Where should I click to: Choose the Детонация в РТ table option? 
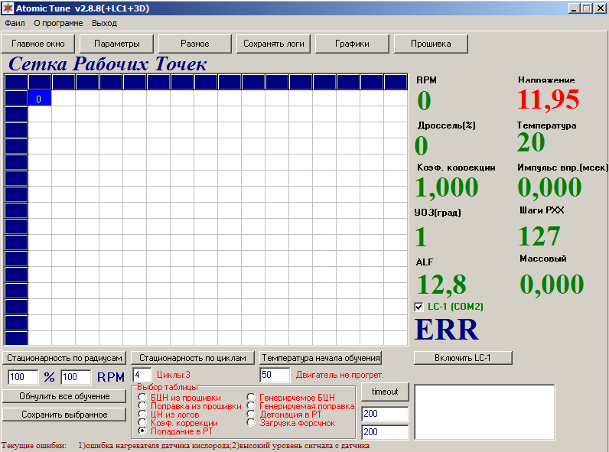pos(251,414)
